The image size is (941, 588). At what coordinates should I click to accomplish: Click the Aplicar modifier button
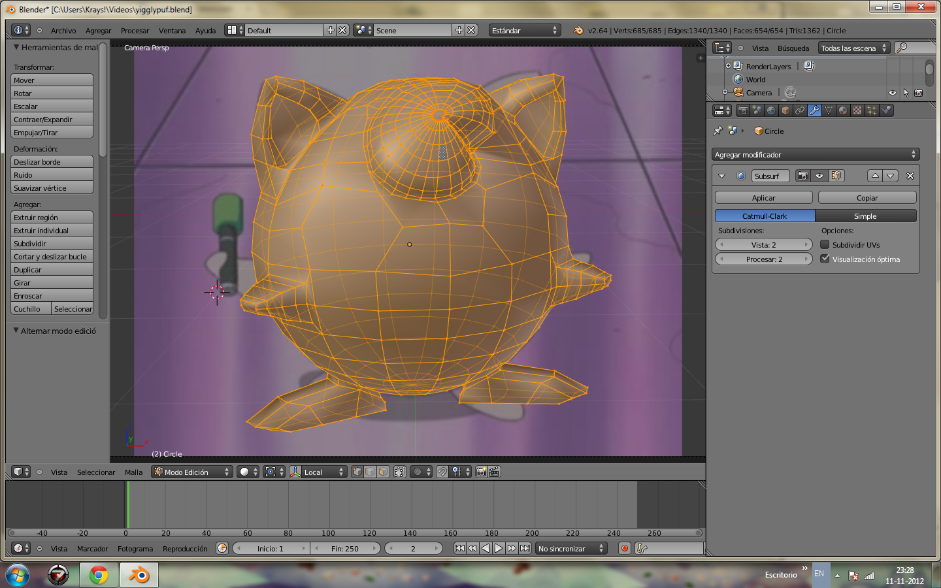coord(763,197)
